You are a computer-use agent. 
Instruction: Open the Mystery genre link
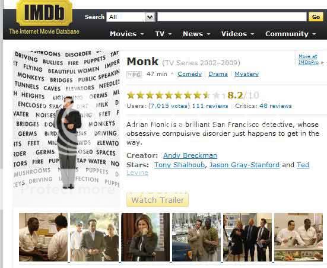point(246,74)
